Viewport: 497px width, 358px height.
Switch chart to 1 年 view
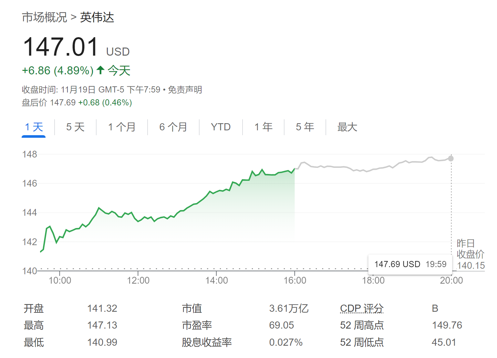pyautogui.click(x=263, y=127)
